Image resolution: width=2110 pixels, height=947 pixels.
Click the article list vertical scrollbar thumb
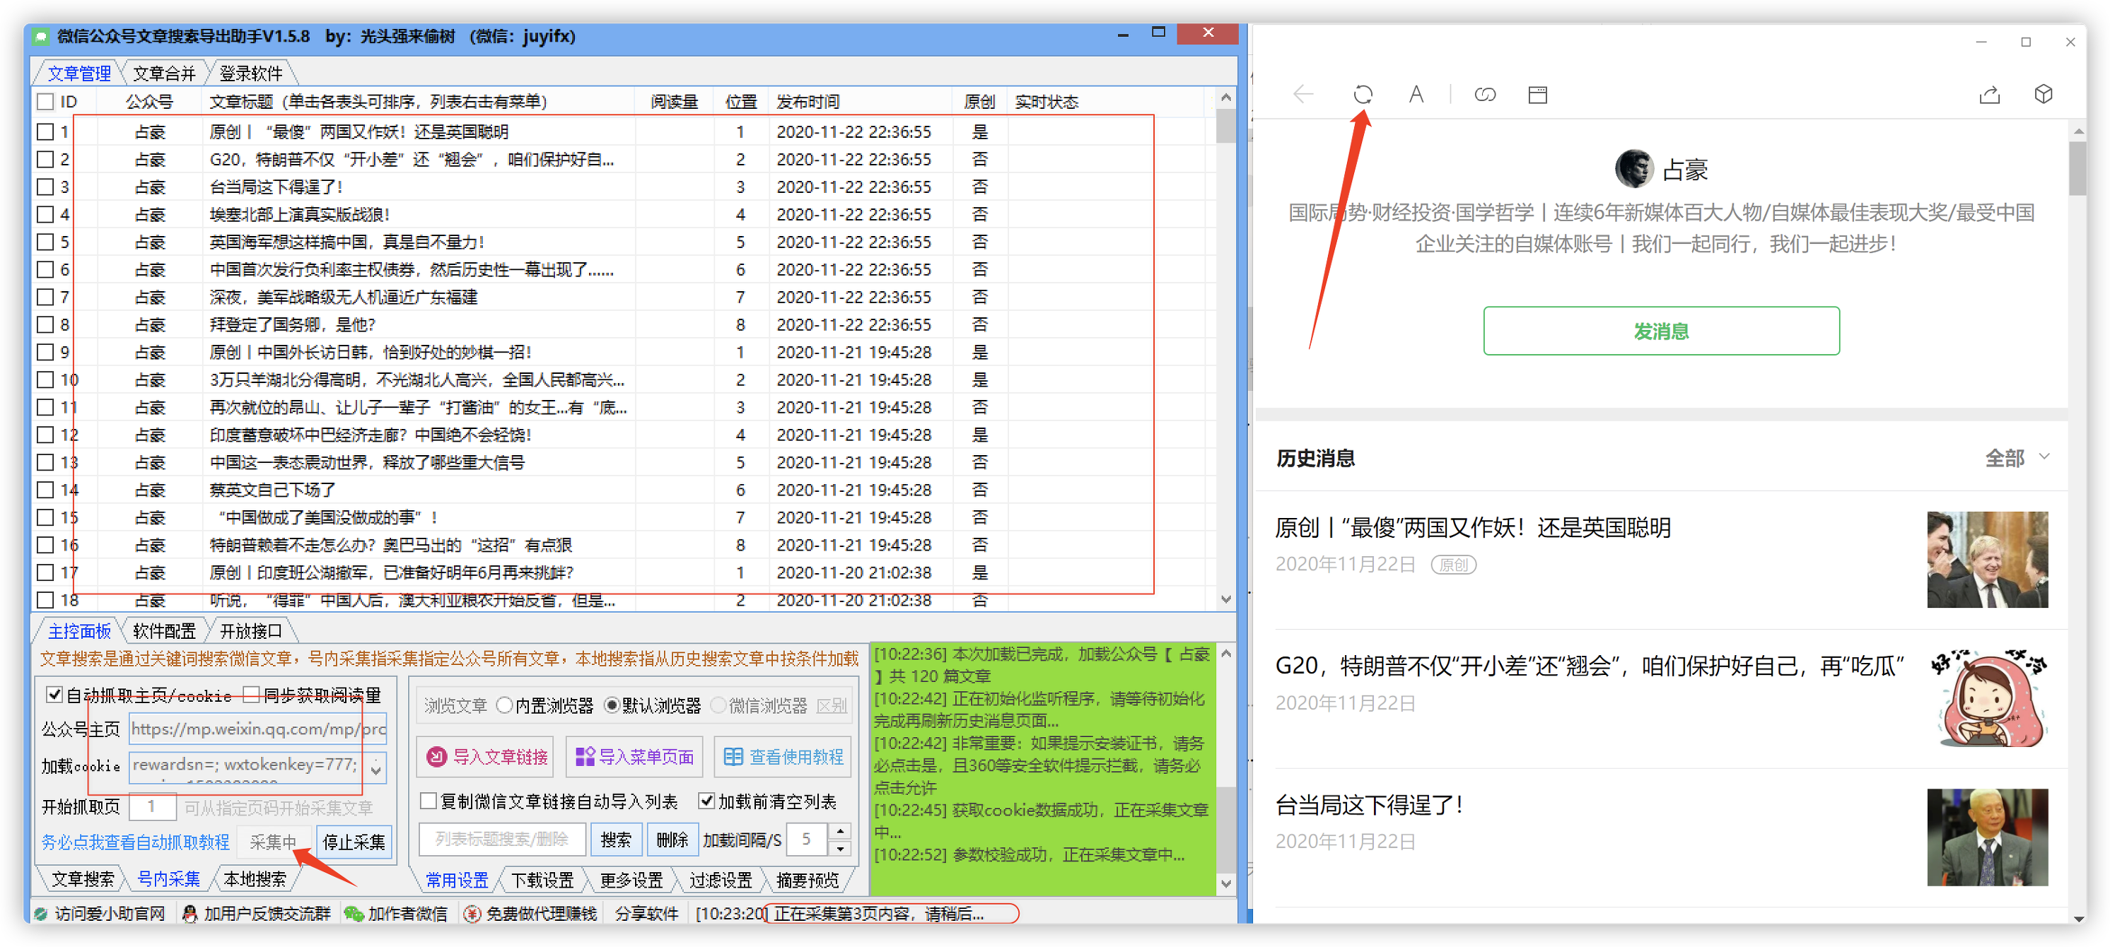click(1225, 124)
